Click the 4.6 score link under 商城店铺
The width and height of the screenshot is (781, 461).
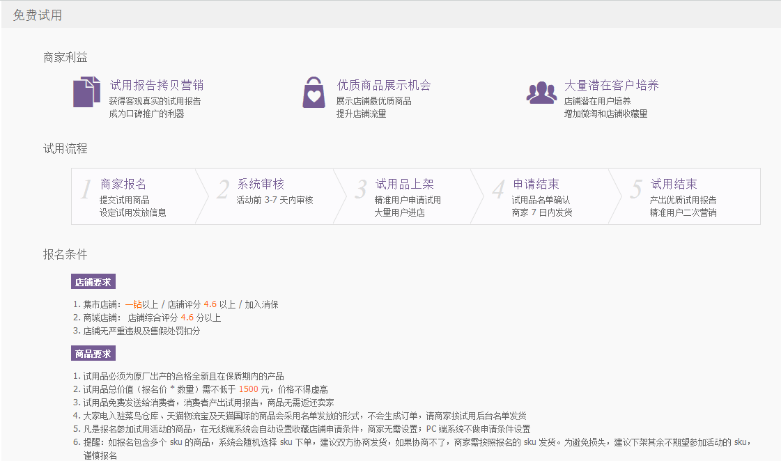point(187,317)
